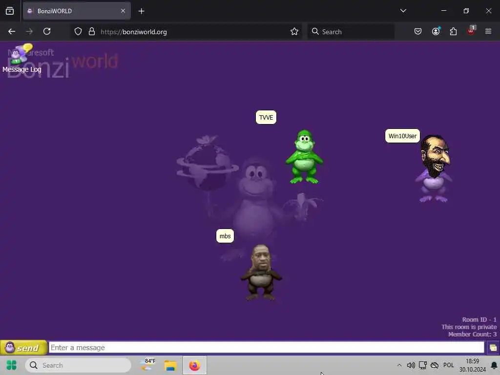This screenshot has height=375, width=500.
Task: Focus the Enter a message field
Action: (x=267, y=348)
